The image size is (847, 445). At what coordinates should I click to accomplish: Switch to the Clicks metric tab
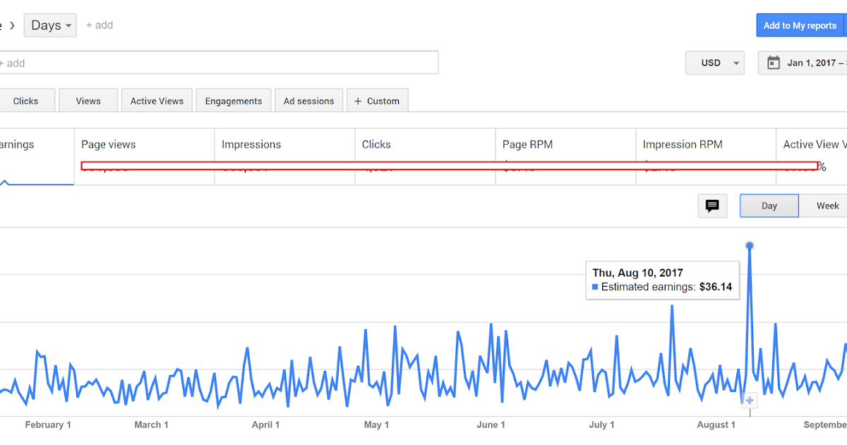coord(25,101)
